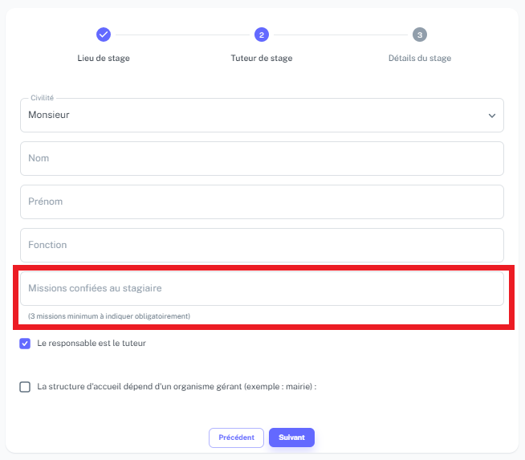The height and width of the screenshot is (460, 525).
Task: Focus the Nom input field
Action: point(262,158)
